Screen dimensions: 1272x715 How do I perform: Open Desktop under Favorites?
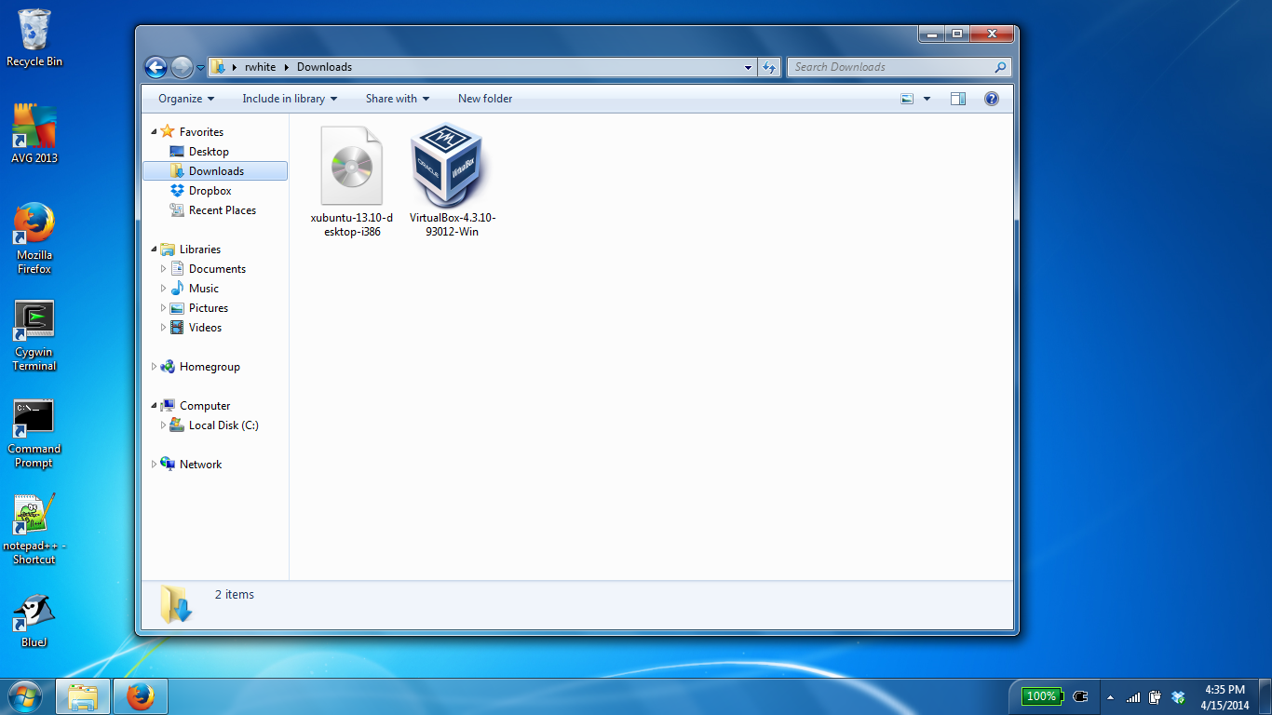209,152
